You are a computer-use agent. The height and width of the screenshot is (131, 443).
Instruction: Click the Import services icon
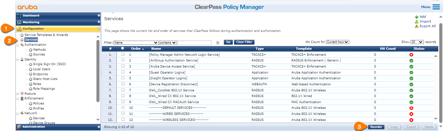[x=417, y=21]
